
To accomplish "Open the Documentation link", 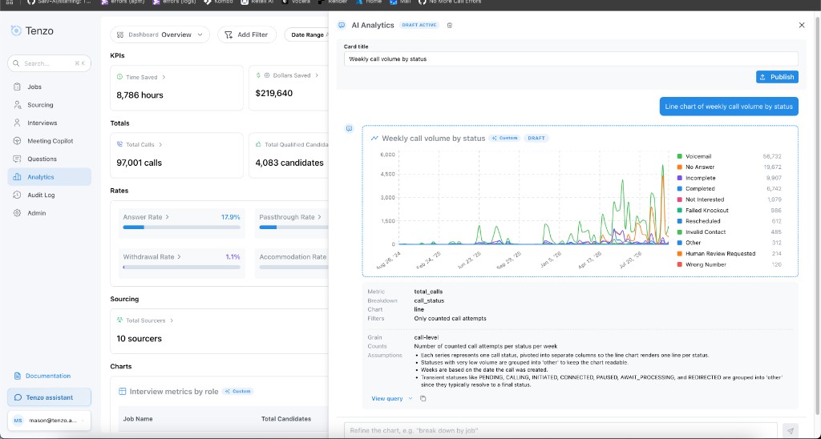I will click(x=42, y=376).
